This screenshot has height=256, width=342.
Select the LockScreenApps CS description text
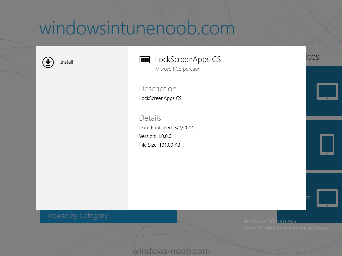[160, 98]
